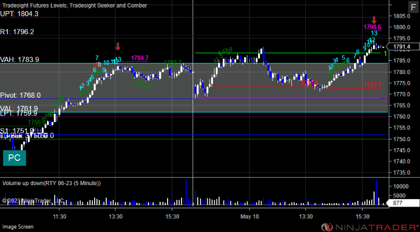The image size is (420, 232).
Task: Click the 1735.0 price axis label
Action: 402,172
